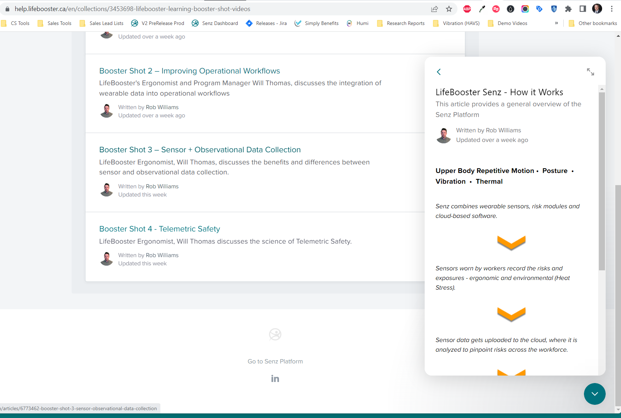Click the messenger panel scrollbar thumb
The width and height of the screenshot is (621, 418).
(x=602, y=181)
